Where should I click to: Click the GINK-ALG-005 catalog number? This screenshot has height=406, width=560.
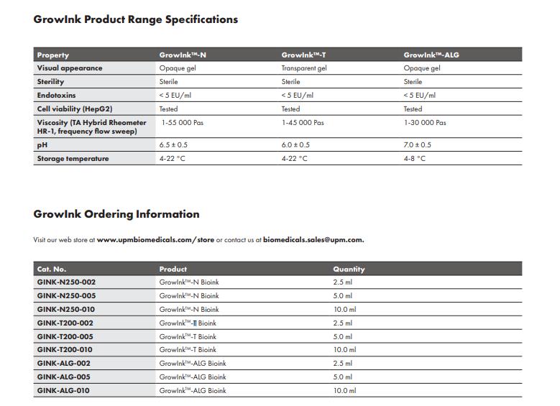pyautogui.click(x=63, y=377)
